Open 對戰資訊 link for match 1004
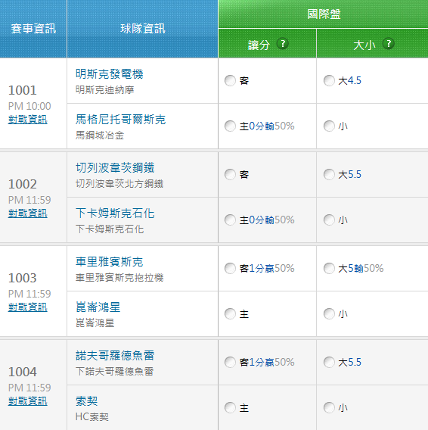Image resolution: width=428 pixels, height=430 pixels. 28,401
